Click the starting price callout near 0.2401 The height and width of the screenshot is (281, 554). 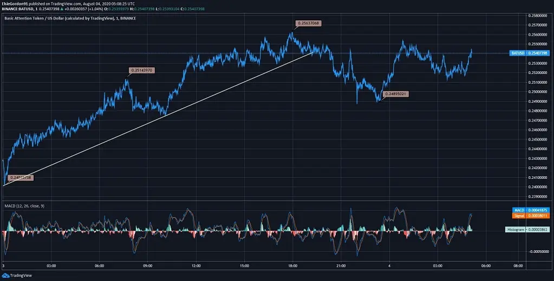pyautogui.click(x=21, y=178)
